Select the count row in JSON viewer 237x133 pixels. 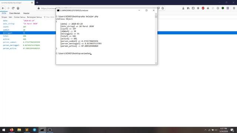28,27
